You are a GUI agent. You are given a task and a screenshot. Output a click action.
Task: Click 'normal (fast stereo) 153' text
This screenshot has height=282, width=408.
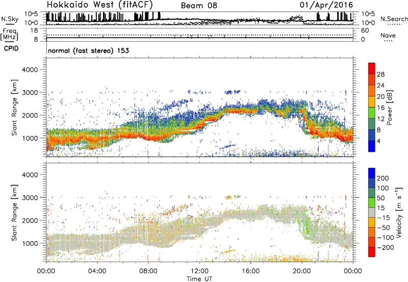click(x=88, y=51)
